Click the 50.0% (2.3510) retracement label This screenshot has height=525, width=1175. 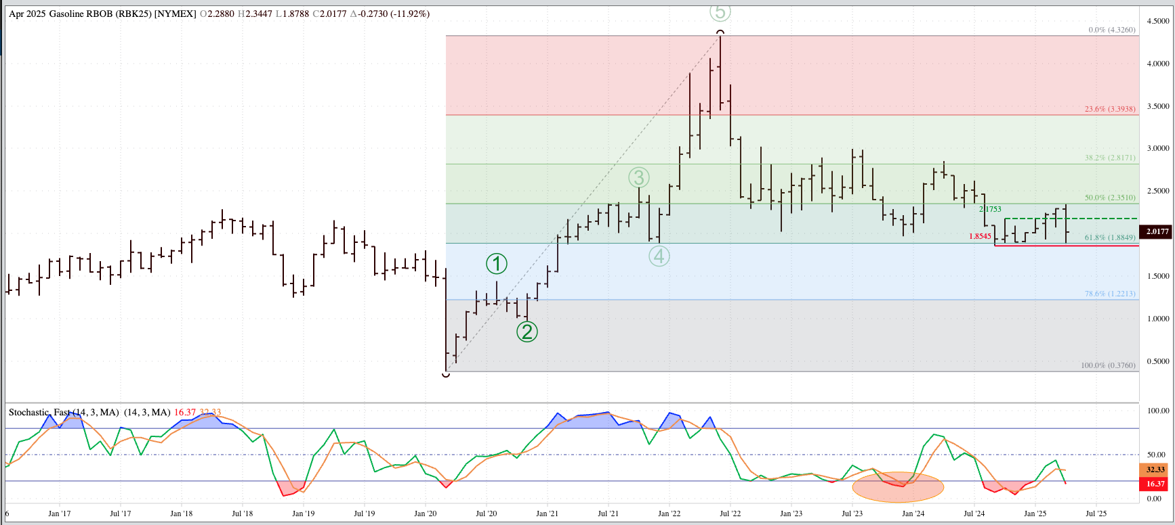point(1109,198)
